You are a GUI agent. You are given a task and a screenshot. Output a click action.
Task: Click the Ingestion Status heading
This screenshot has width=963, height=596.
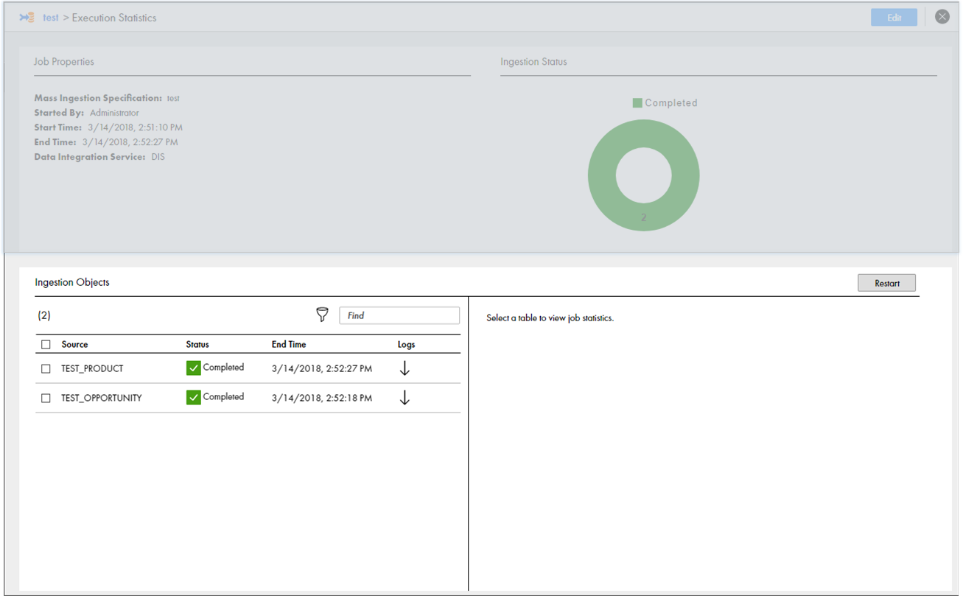coord(533,62)
